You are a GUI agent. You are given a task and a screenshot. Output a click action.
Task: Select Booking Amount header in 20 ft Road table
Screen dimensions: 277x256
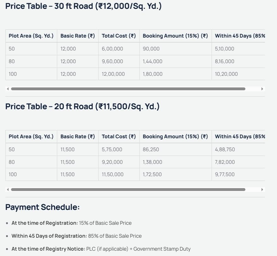[175, 137]
